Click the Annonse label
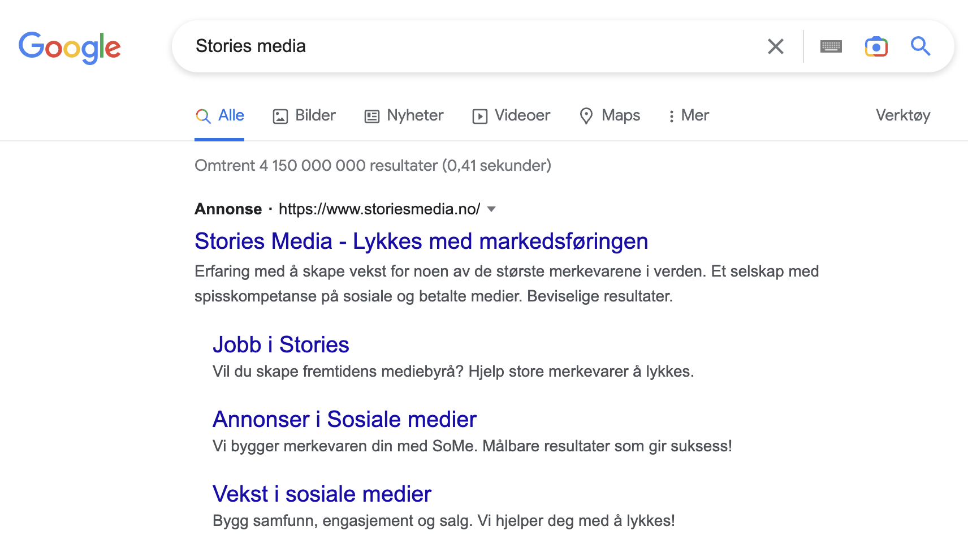968x552 pixels. point(228,209)
